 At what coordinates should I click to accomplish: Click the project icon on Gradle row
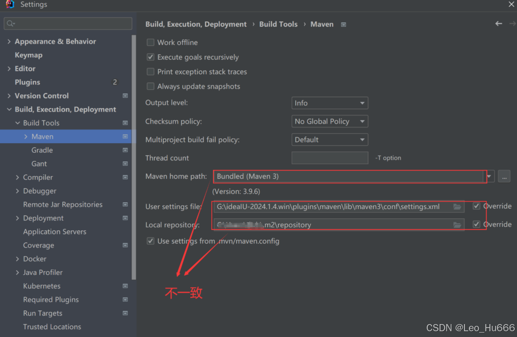pos(125,150)
